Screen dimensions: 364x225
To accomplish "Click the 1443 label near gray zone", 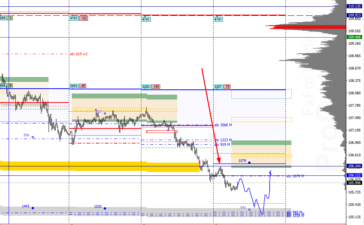I will 26,206.
